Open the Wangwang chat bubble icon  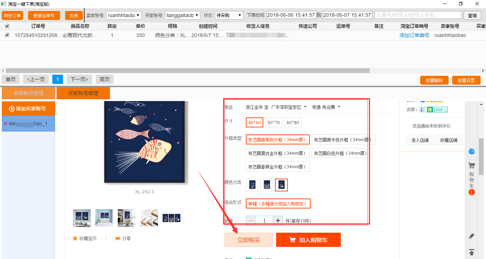471,151
